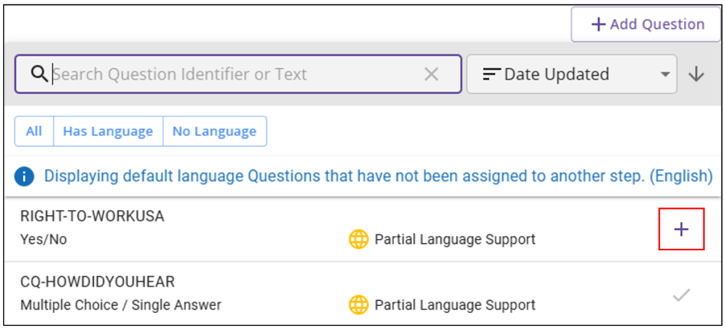Click Partial Language Support on CQ-HOWDIDYOUHEAR
Screen dimensions: 725x329
tap(455, 305)
